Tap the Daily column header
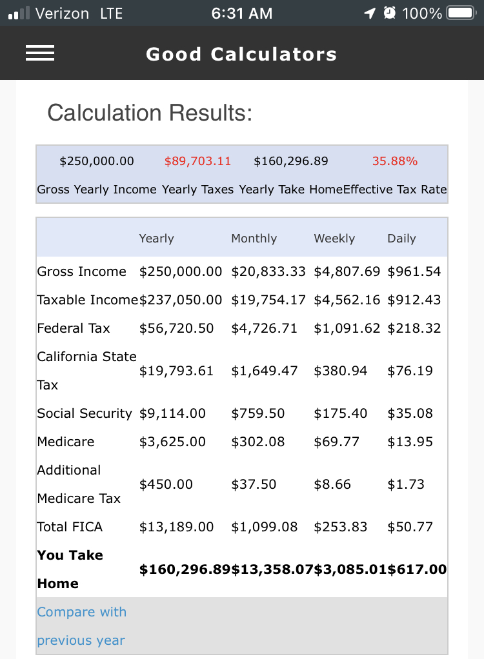484x659 pixels. [x=401, y=239]
